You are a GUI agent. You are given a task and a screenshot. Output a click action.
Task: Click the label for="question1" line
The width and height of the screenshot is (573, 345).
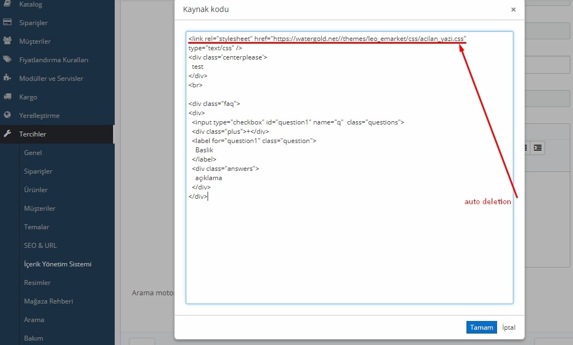pos(254,141)
